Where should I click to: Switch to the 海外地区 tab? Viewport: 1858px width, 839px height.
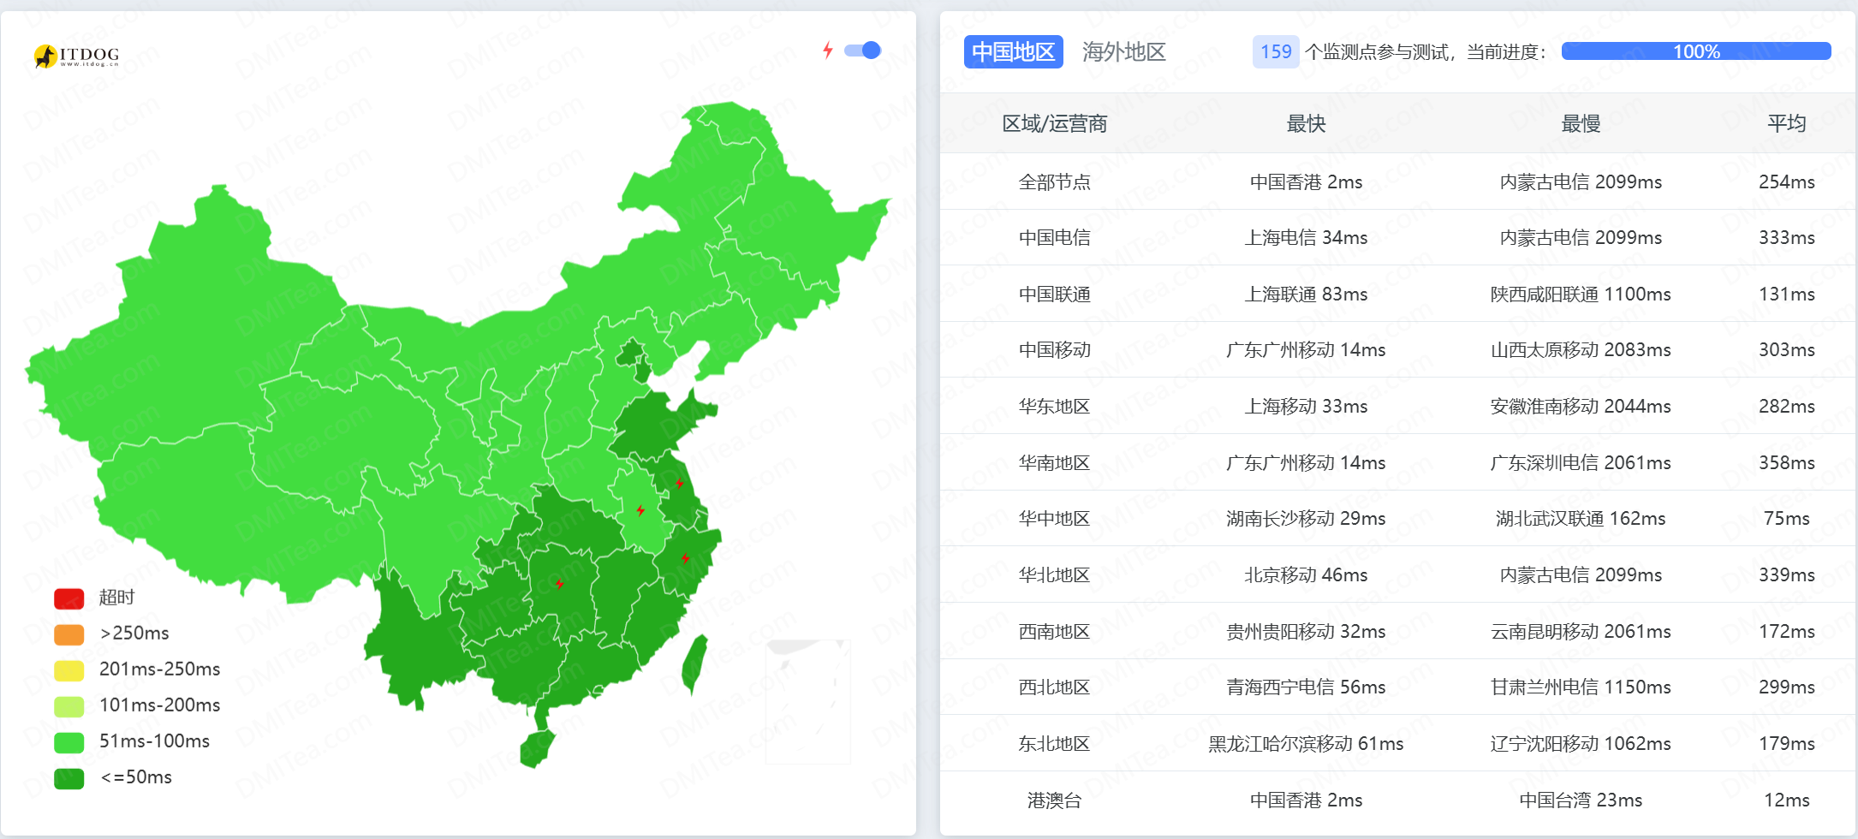pyautogui.click(x=1124, y=52)
